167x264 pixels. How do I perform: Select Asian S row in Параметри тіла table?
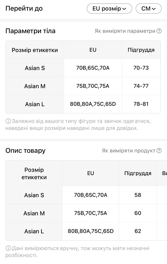[x=35, y=68]
